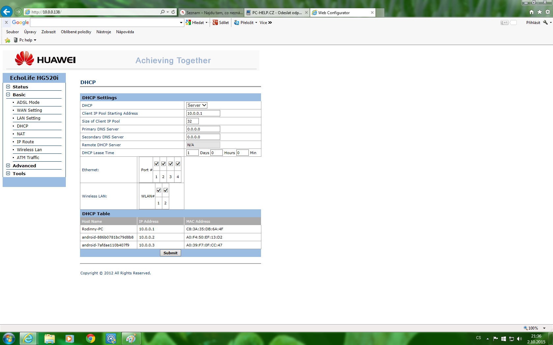Click the Secondary DNS Server field

pos(203,137)
